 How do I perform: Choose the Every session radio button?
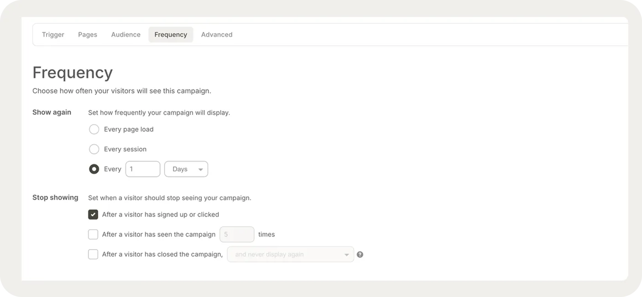coord(94,149)
